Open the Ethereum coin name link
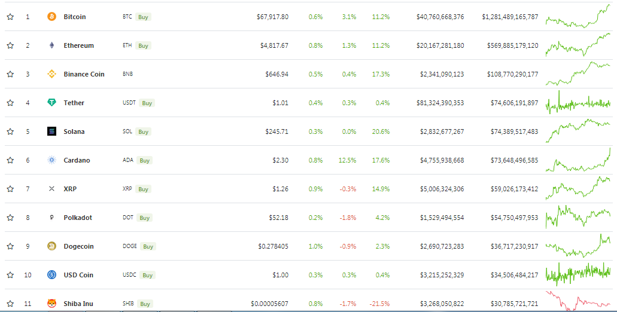The width and height of the screenshot is (617, 312). point(78,45)
